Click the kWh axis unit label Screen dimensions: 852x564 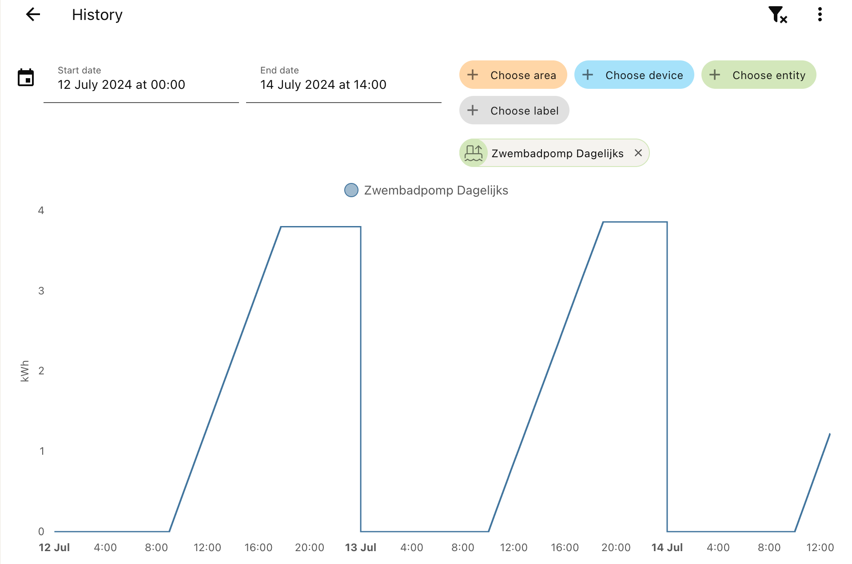point(25,371)
